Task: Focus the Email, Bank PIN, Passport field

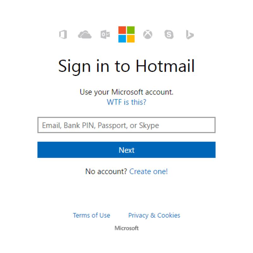Action: (126, 125)
